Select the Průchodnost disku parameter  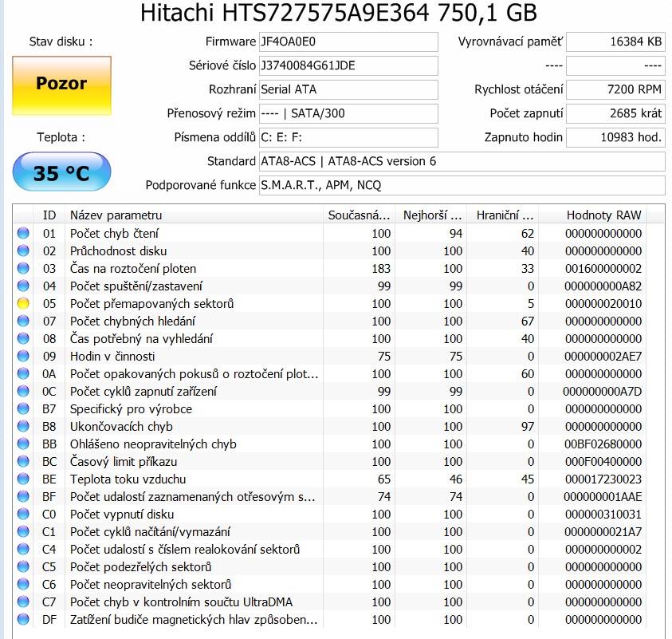coord(118,250)
